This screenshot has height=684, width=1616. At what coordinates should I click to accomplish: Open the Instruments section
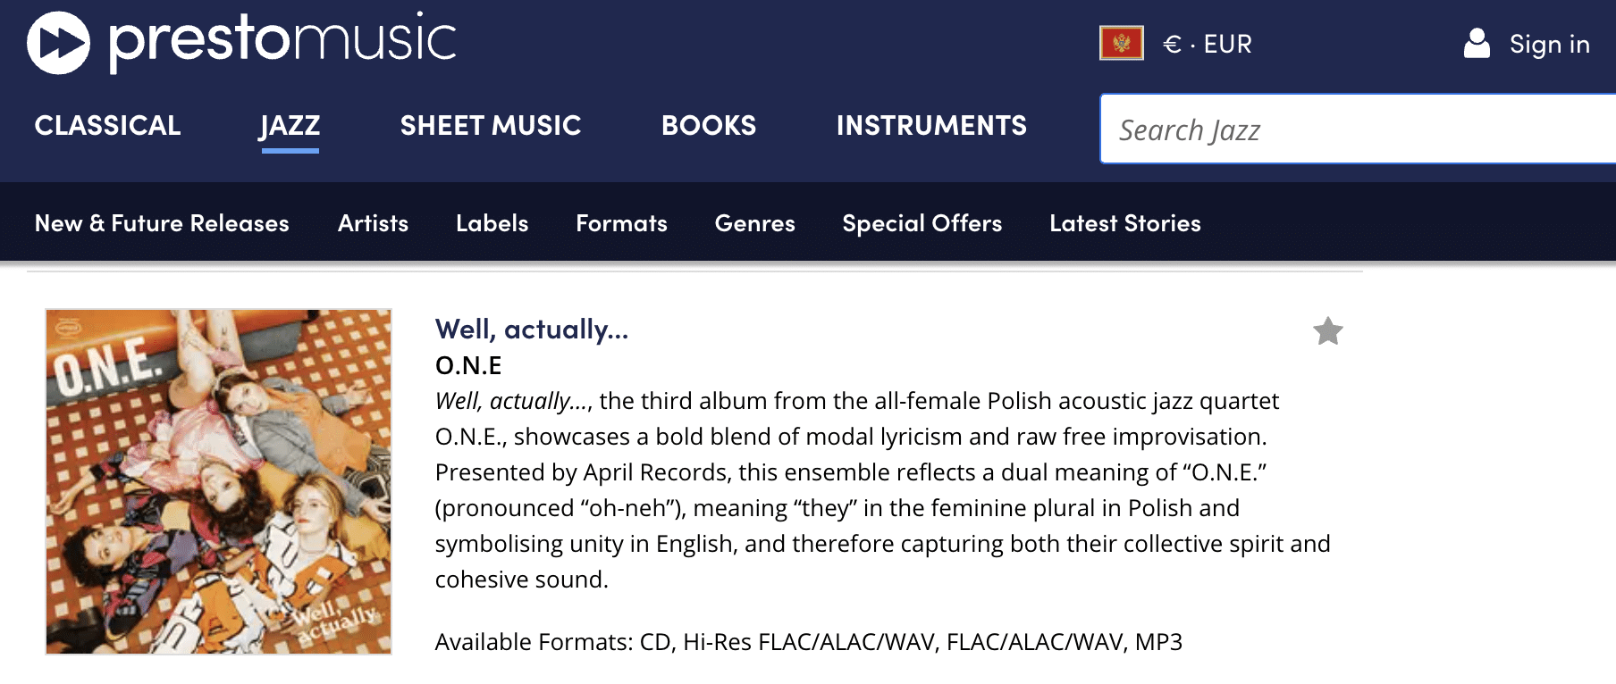pyautogui.click(x=931, y=125)
